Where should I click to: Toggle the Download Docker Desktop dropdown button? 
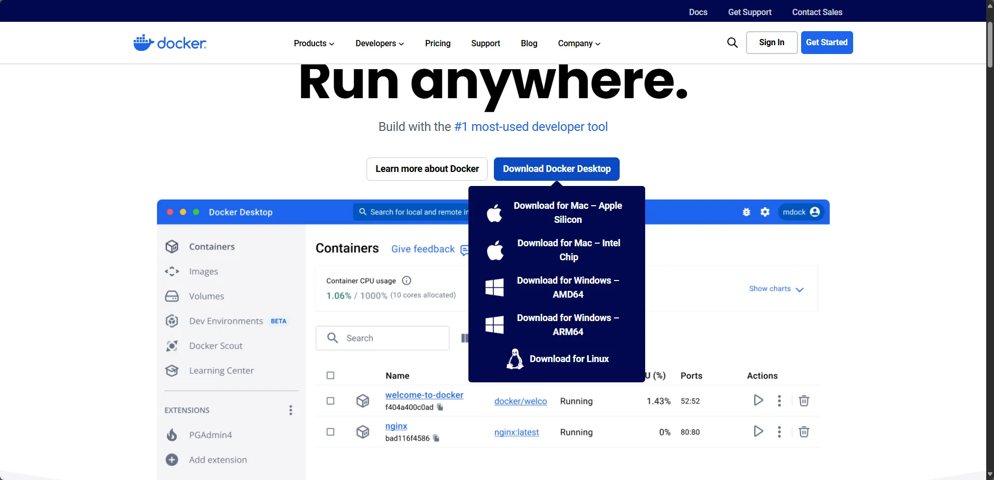557,169
